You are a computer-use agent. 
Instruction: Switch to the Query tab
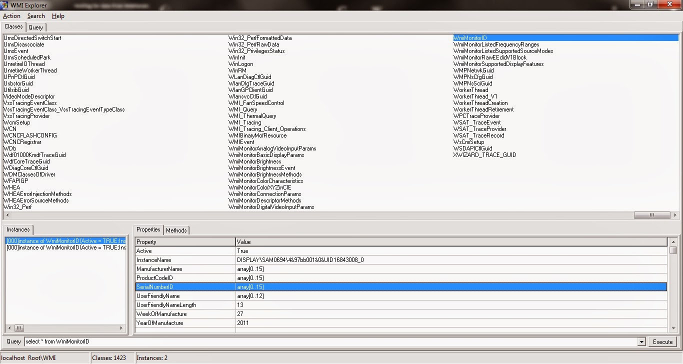click(35, 27)
